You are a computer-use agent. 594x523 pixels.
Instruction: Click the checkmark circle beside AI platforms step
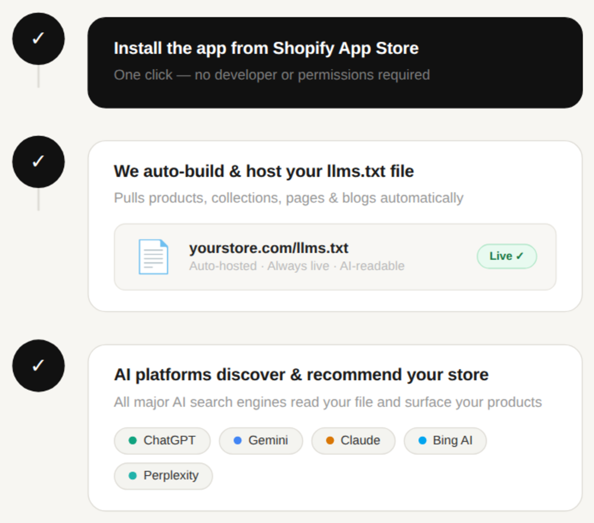(x=39, y=366)
